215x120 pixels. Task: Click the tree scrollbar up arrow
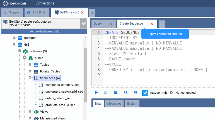[85, 38]
